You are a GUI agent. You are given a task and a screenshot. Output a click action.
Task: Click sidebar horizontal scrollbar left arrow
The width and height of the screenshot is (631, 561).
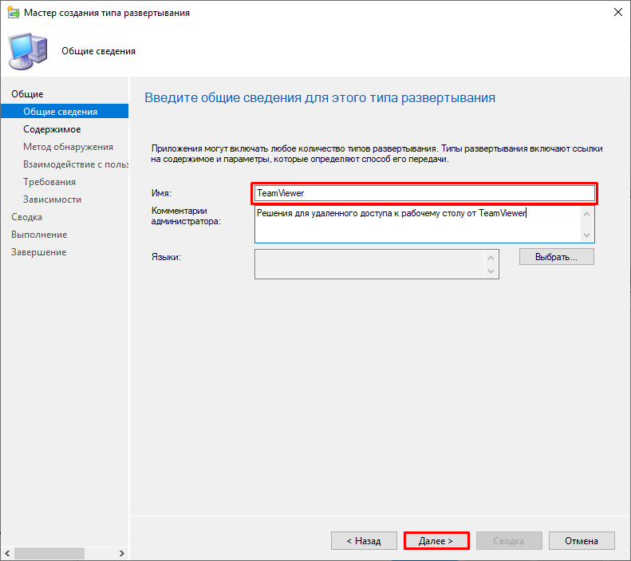coord(7,553)
